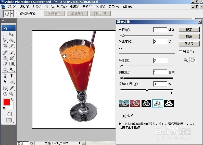
Task: Select the Notes tool
Action: point(5,88)
